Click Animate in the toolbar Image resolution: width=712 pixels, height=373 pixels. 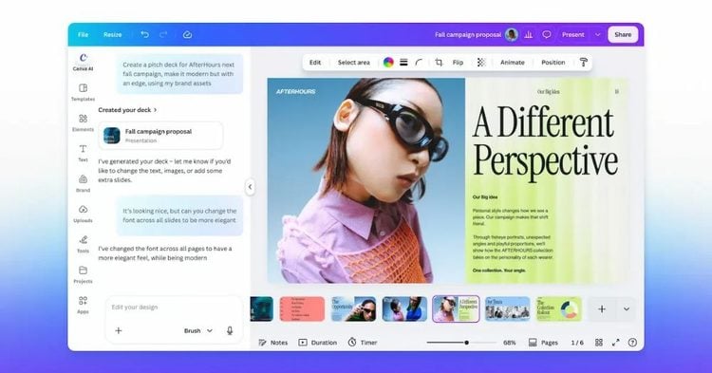[513, 63]
